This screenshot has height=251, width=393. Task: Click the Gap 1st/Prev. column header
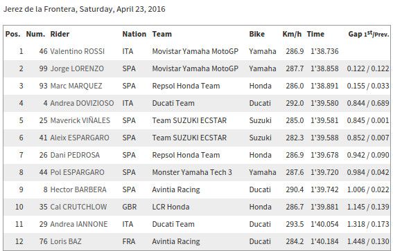click(x=369, y=35)
